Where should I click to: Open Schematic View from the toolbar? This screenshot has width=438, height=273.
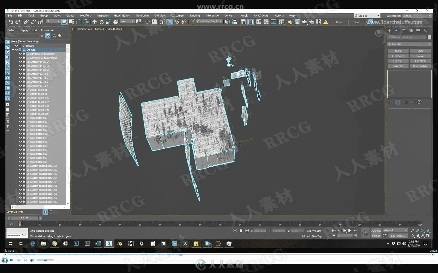[273, 22]
